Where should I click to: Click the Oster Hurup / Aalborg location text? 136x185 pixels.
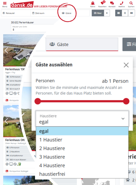point(16,143)
